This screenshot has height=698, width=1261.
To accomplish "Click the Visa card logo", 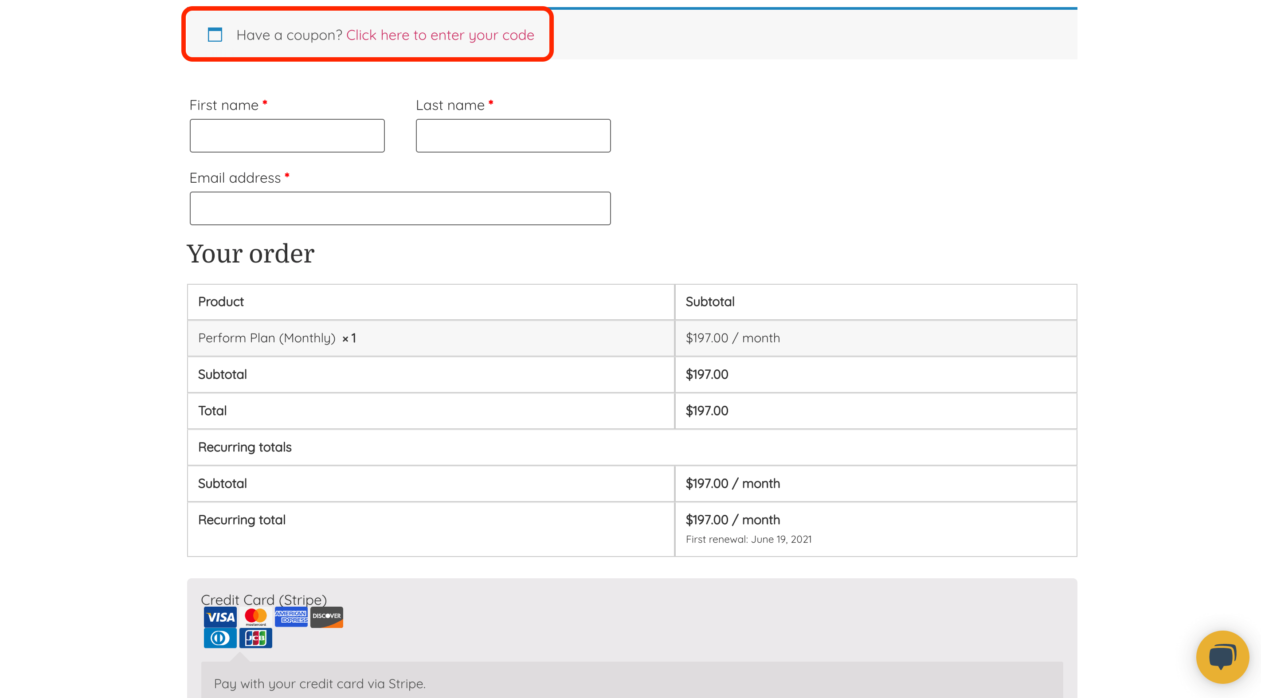I will [x=220, y=617].
